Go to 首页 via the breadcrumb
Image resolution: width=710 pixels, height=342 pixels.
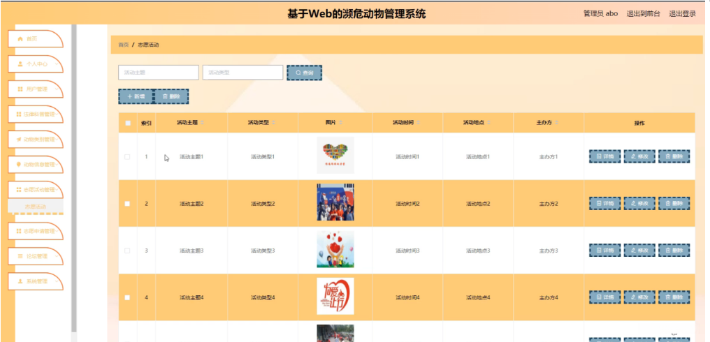(x=123, y=45)
